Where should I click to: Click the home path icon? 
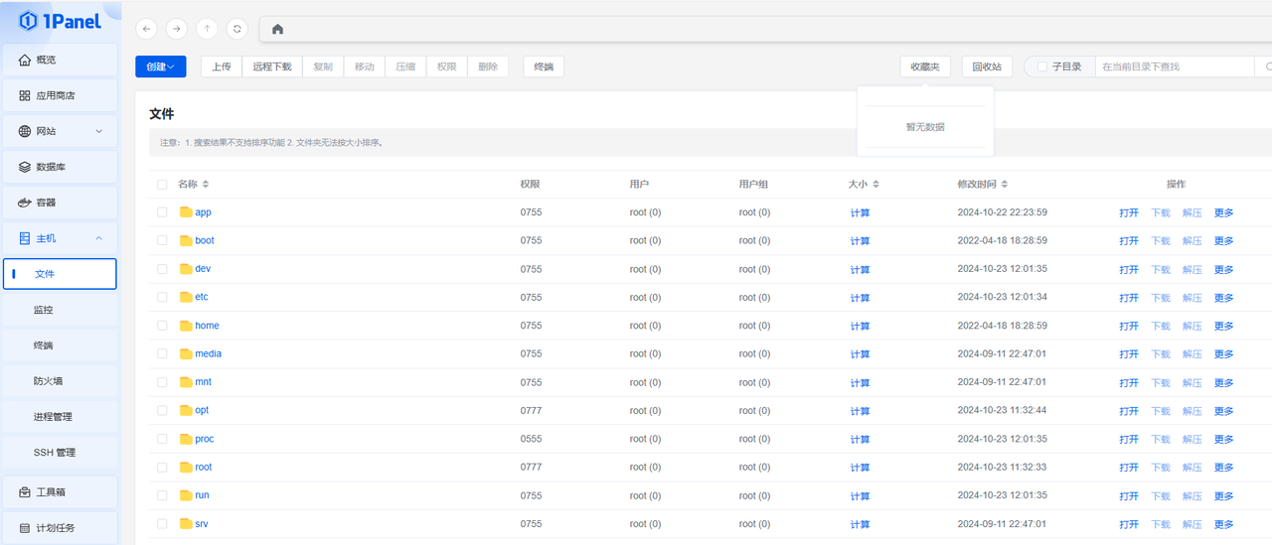[x=277, y=29]
